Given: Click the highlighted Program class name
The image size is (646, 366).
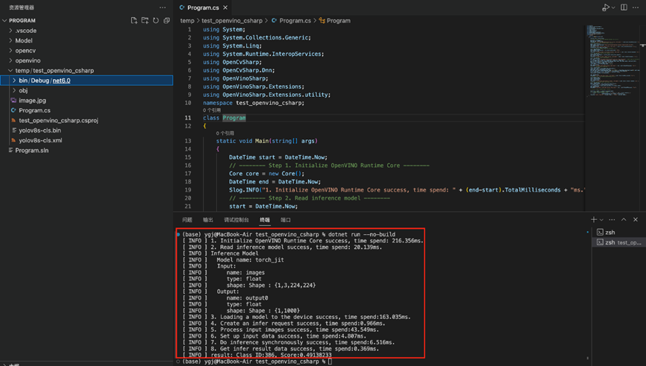Looking at the screenshot, I should (234, 118).
